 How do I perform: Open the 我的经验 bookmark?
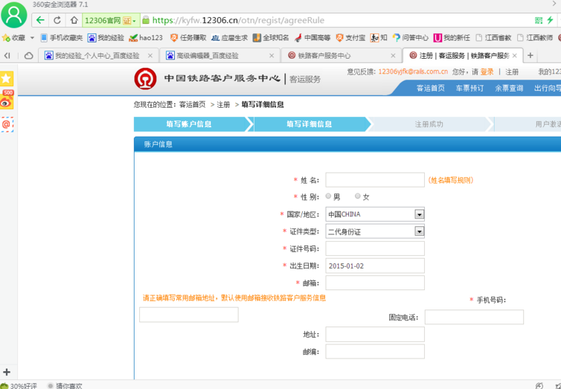point(106,37)
